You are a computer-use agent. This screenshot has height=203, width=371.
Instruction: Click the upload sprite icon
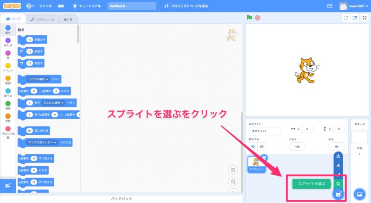(x=339, y=156)
